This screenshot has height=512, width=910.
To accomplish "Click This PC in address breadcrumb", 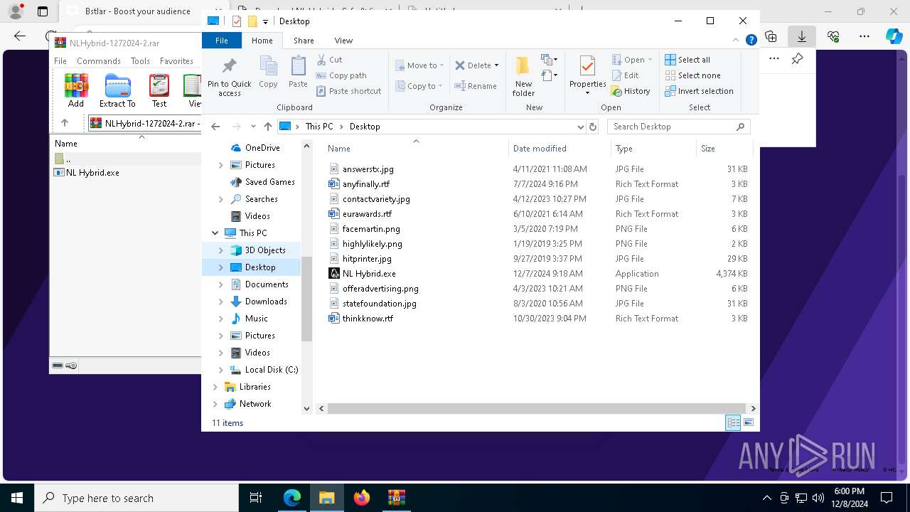I will click(x=318, y=127).
